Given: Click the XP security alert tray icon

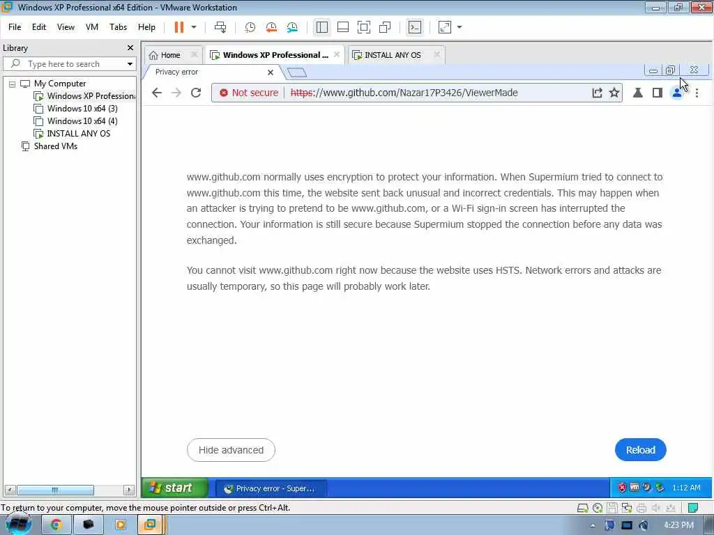Looking at the screenshot, I should 622,488.
